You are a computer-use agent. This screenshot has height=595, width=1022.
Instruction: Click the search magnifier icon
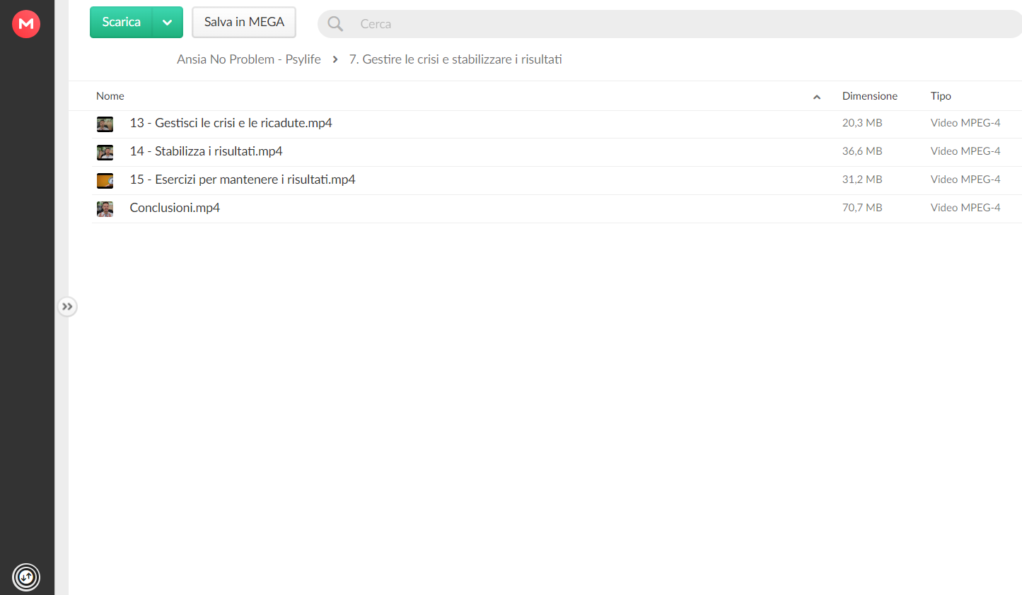tap(335, 24)
